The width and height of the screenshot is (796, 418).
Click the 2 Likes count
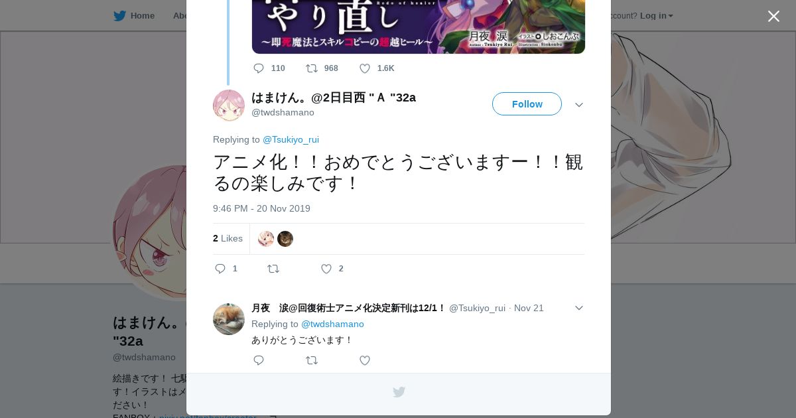pyautogui.click(x=228, y=238)
